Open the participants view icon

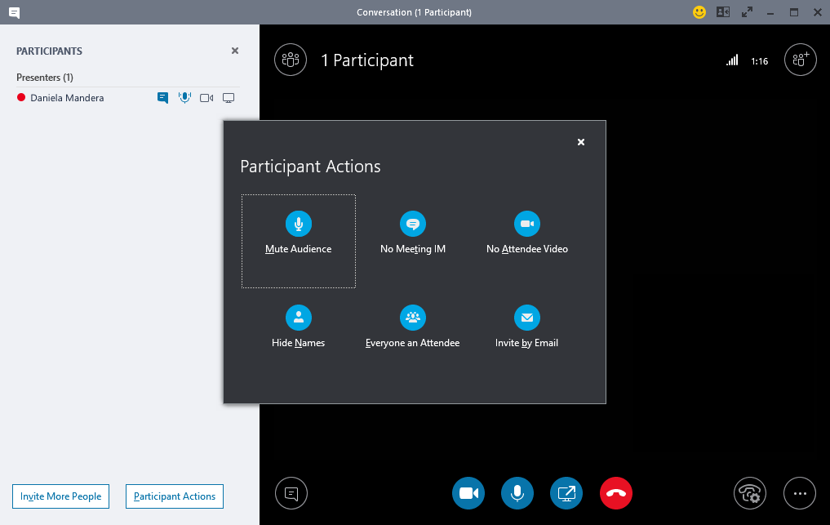pos(290,60)
